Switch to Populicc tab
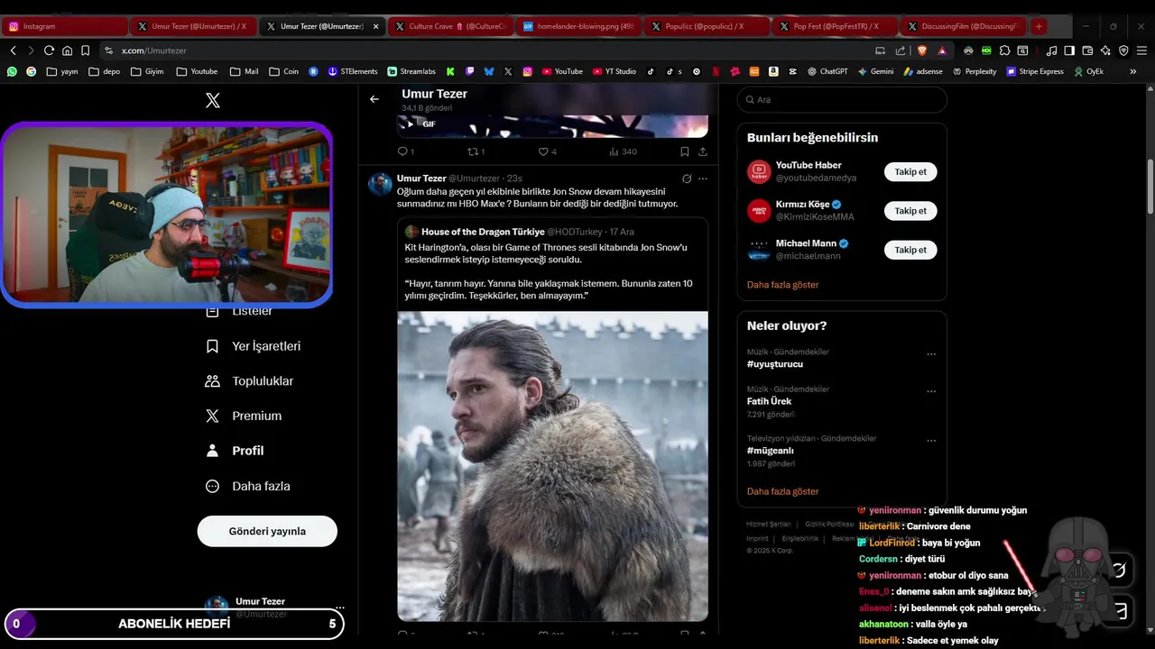This screenshot has width=1155, height=649. (x=707, y=26)
